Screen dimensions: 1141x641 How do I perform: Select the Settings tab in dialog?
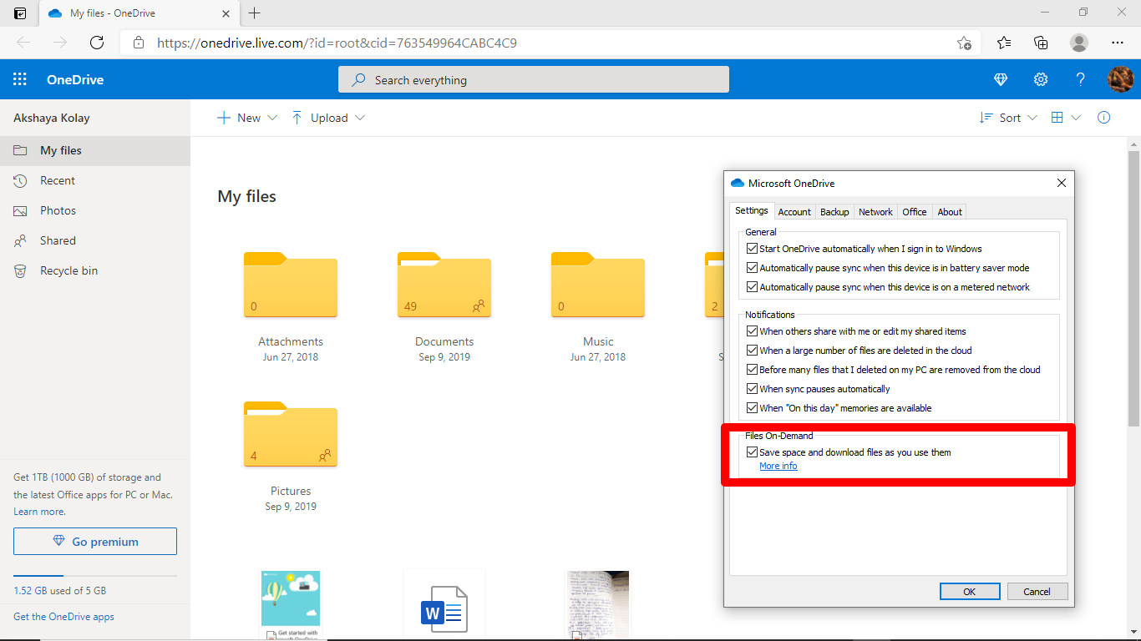click(x=752, y=211)
